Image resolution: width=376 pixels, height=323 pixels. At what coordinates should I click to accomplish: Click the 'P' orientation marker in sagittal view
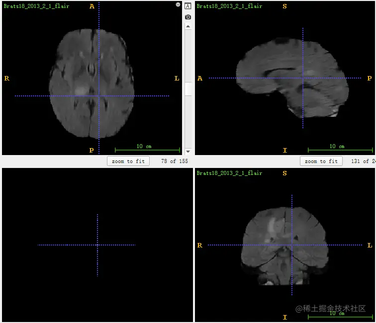click(370, 79)
